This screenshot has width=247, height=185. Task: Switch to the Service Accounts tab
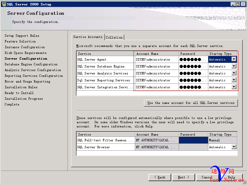pyautogui.click(x=88, y=37)
